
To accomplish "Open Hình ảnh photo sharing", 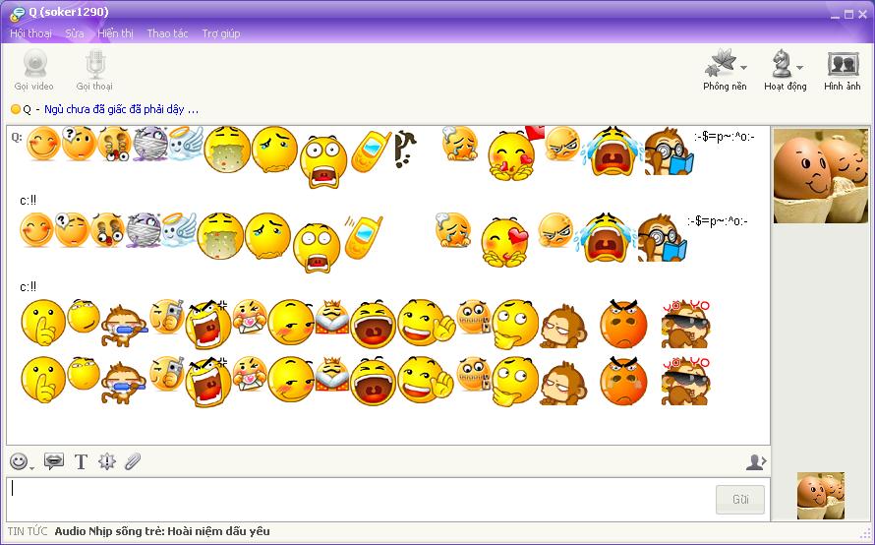I will coord(843,70).
